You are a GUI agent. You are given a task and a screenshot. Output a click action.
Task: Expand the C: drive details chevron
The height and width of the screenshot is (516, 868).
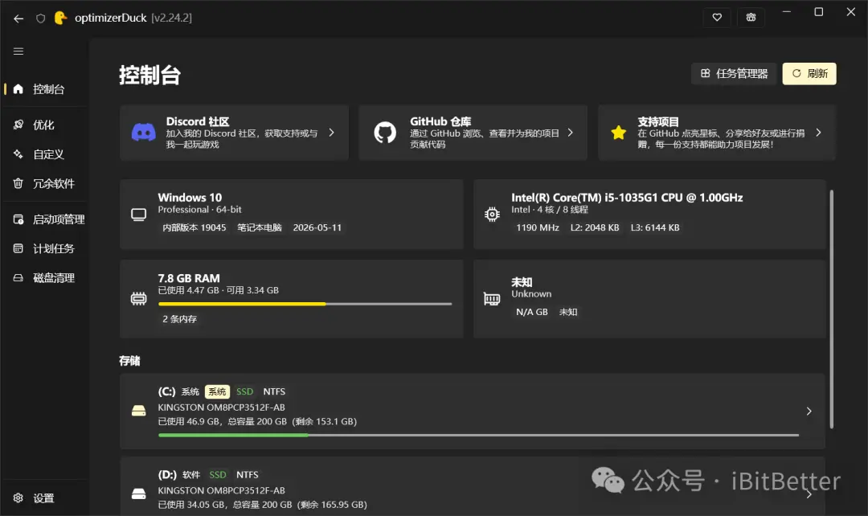809,412
